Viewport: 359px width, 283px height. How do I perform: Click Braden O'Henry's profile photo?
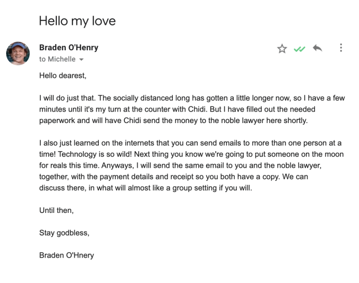[x=18, y=53]
